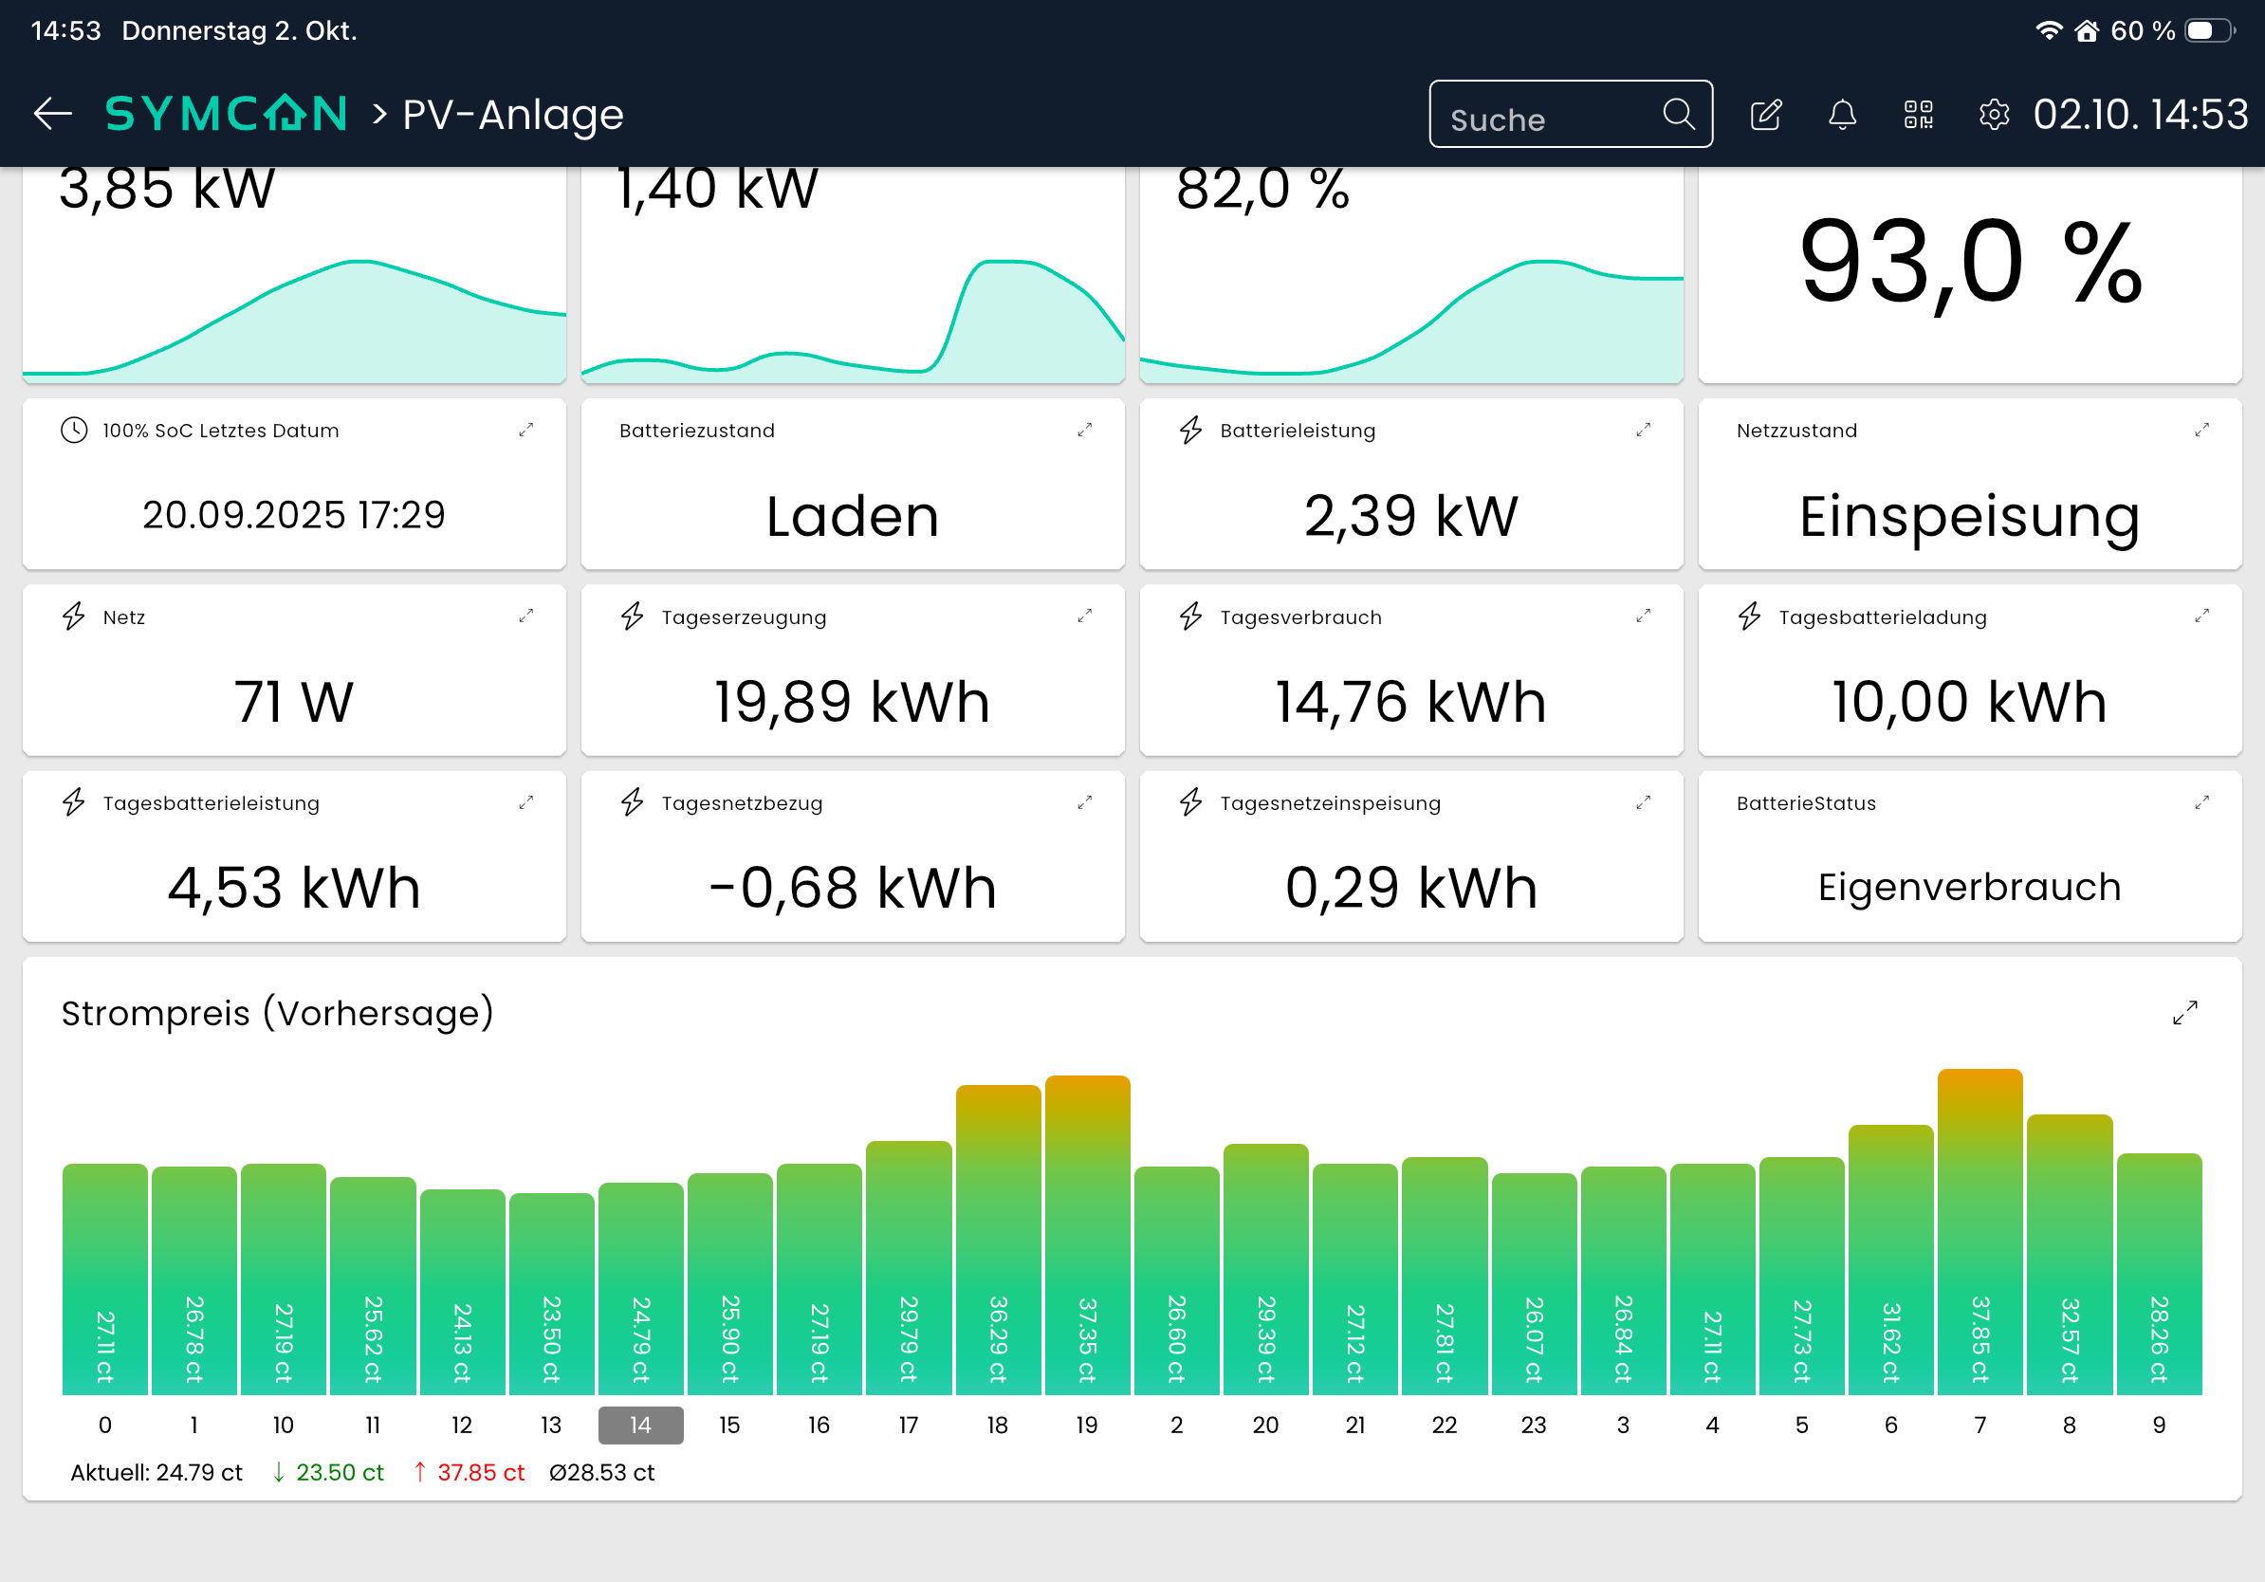
Task: Click the 37.35 ct bar at hour 19
Action: 1087,1235
